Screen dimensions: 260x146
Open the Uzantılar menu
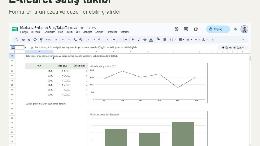[x=111, y=32]
